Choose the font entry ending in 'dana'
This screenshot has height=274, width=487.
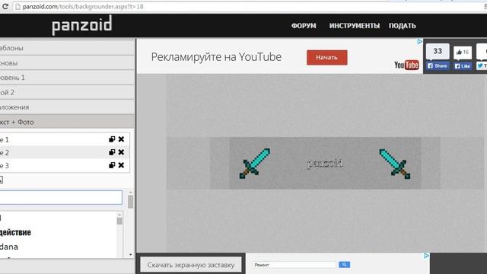(x=9, y=247)
